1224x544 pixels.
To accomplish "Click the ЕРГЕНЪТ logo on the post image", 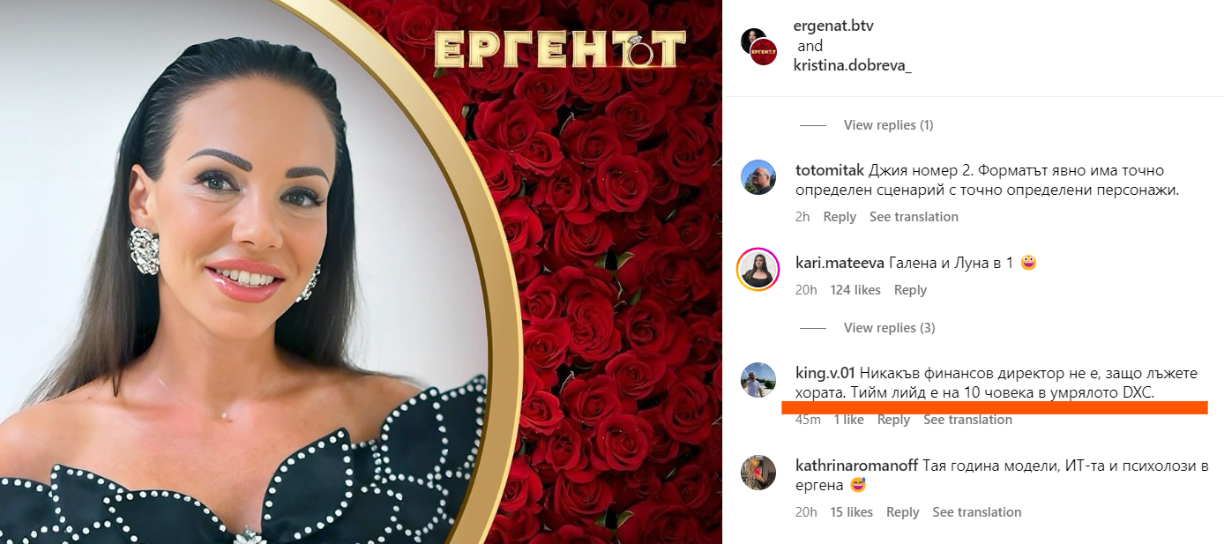I will 560,50.
